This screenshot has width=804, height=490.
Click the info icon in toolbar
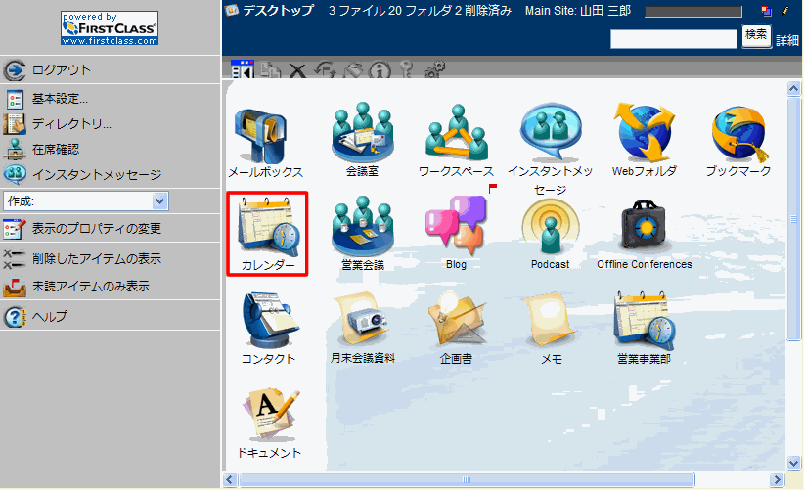[x=380, y=70]
